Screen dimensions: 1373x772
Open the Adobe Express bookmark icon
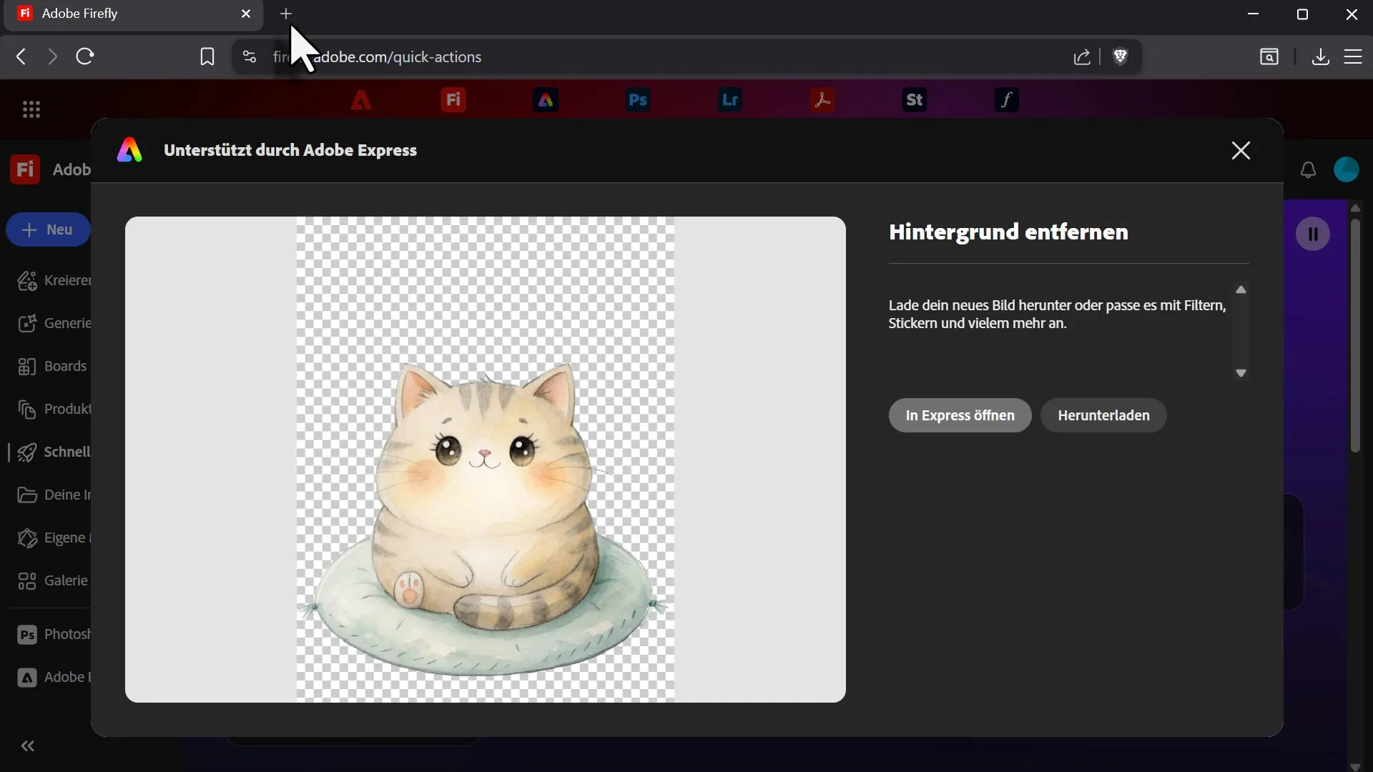(x=545, y=100)
